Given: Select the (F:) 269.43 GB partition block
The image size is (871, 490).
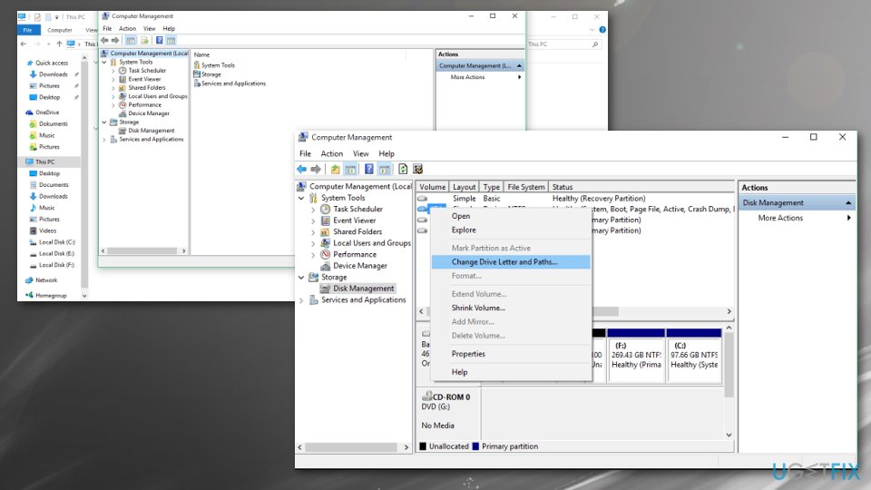Looking at the screenshot, I should click(637, 356).
